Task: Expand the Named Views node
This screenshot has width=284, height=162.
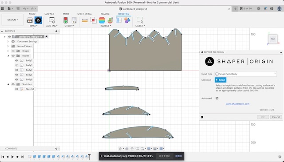Action: point(8,46)
